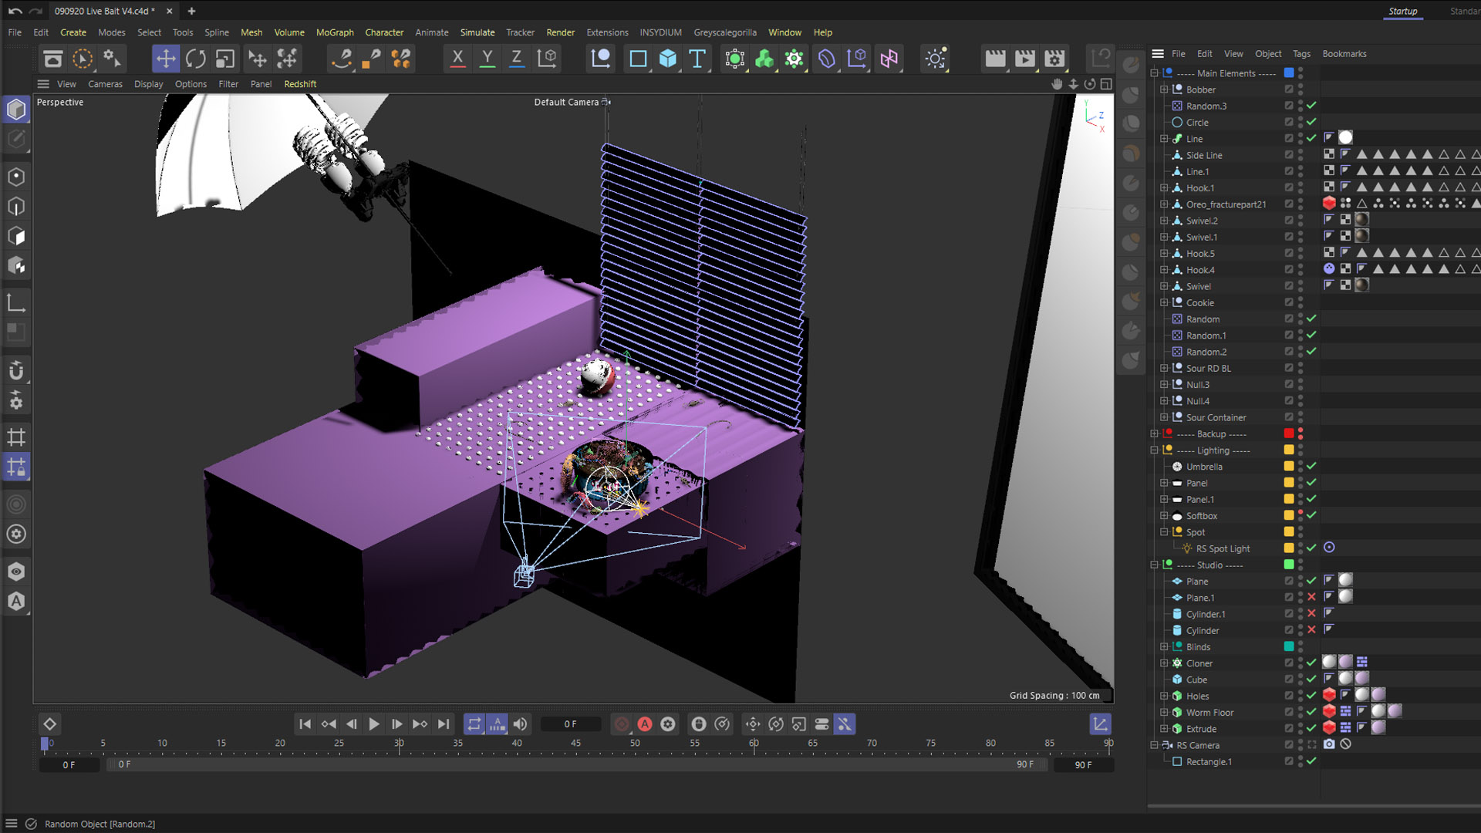The width and height of the screenshot is (1481, 833).
Task: Expand the Cloner object tree
Action: coord(1164,663)
